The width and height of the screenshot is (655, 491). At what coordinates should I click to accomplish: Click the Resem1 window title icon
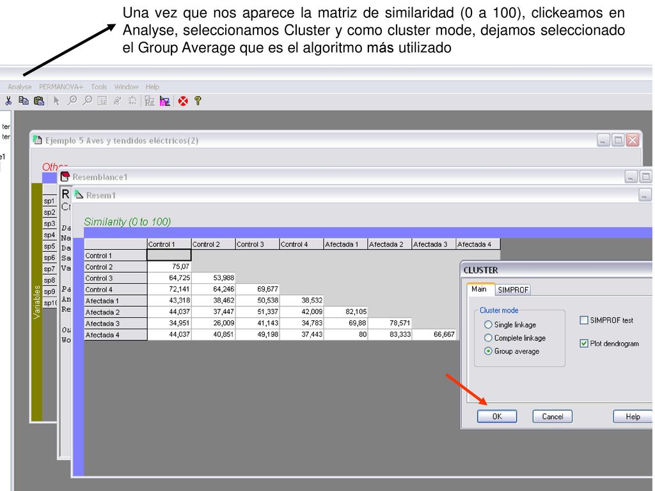[x=79, y=194]
